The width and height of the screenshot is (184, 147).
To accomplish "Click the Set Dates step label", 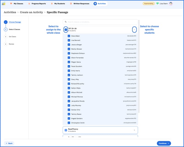I will [x=12, y=37].
